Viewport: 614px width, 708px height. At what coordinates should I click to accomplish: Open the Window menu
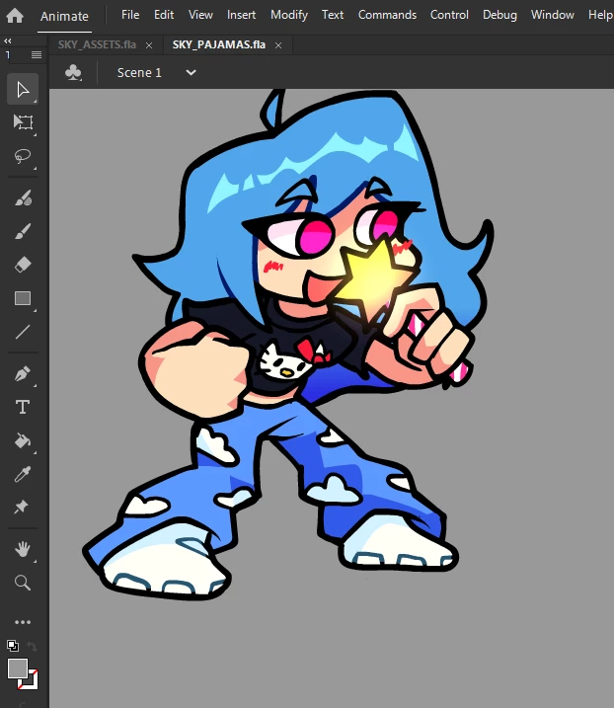coord(552,15)
